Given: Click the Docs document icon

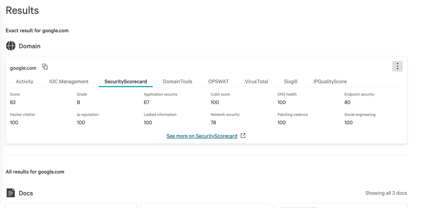Looking at the screenshot, I should pos(11,193).
